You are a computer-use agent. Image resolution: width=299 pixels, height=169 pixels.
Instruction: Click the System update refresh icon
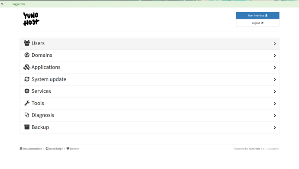coord(27,79)
